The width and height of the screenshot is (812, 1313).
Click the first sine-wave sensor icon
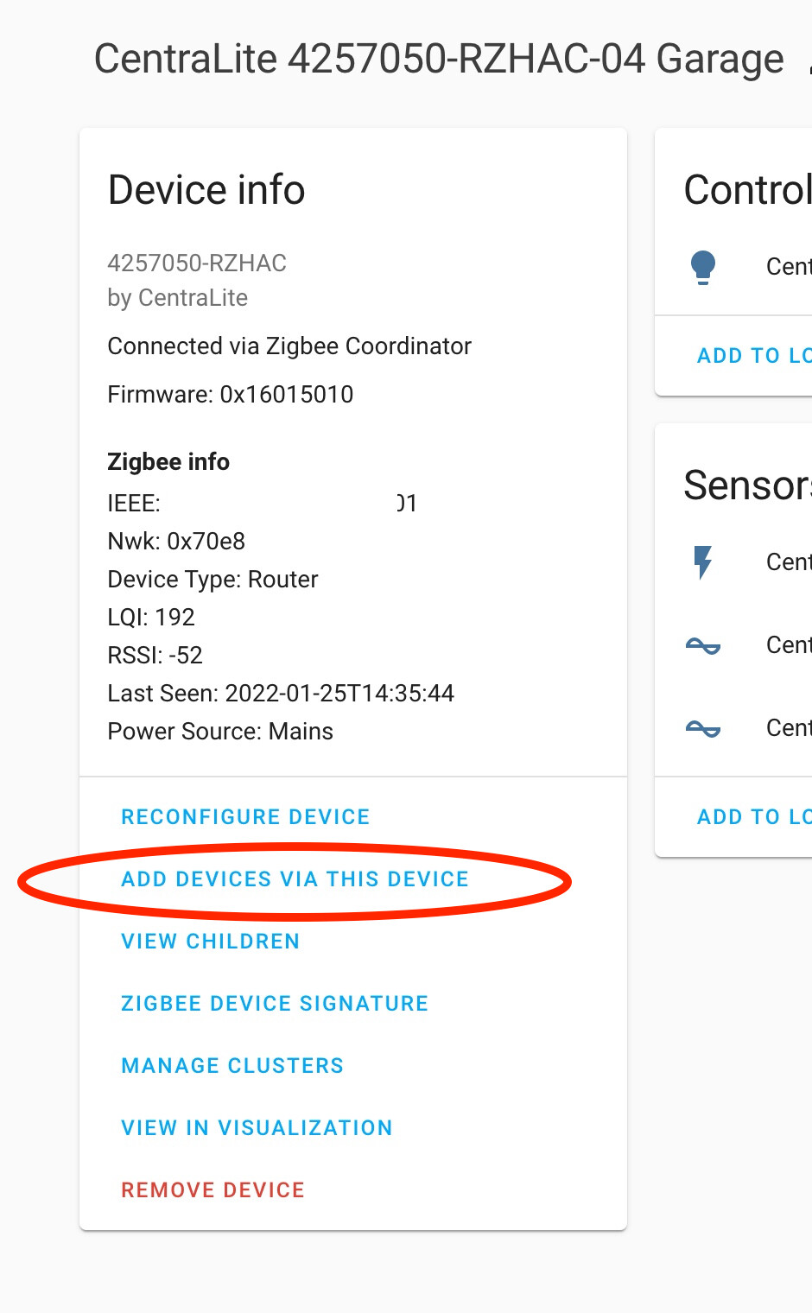[x=703, y=646]
